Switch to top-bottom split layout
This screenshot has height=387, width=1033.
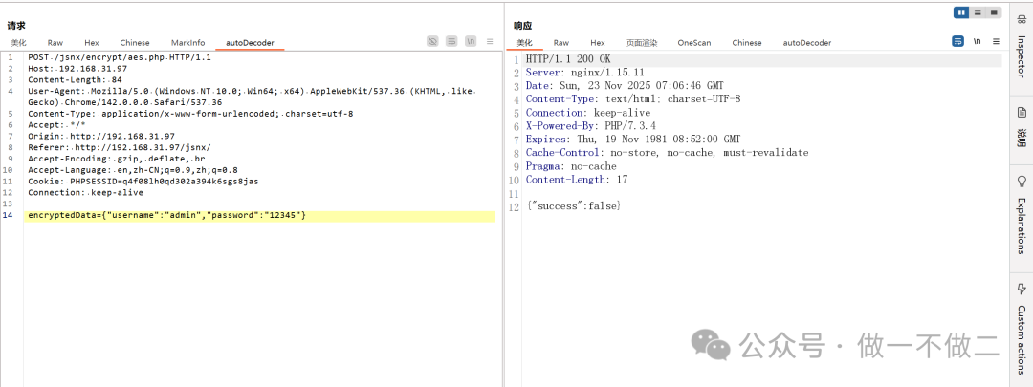click(x=978, y=11)
